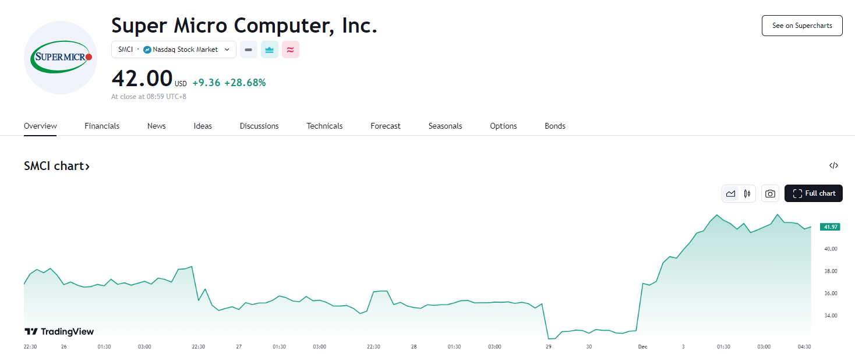Click the Supermicro company logo
The width and height of the screenshot is (855, 361).
click(x=61, y=57)
